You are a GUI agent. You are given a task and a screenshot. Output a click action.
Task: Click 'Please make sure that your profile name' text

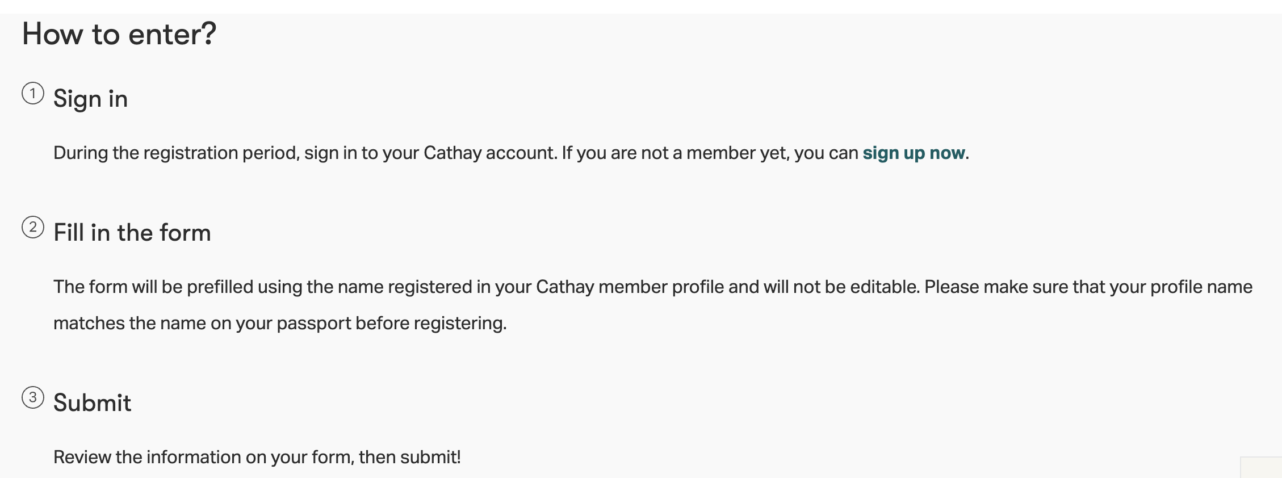pos(1088,287)
